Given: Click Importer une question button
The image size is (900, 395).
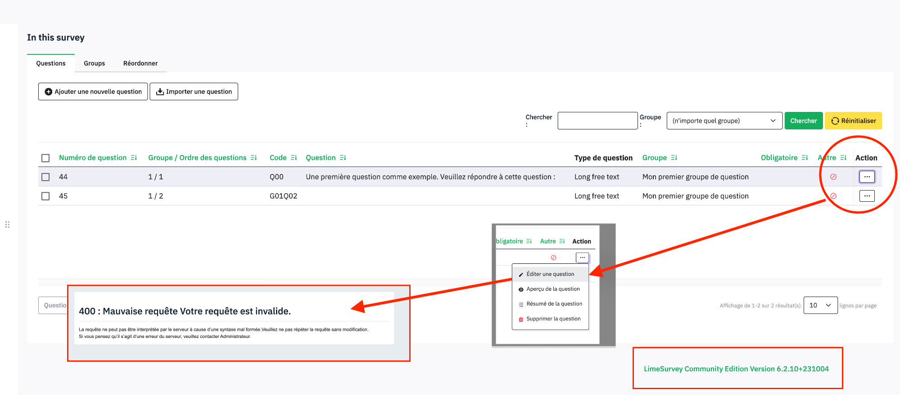Looking at the screenshot, I should pos(194,92).
